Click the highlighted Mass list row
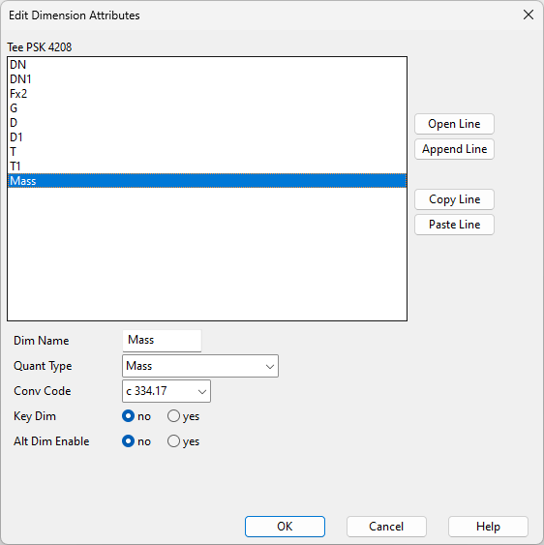Viewport: 544px width, 545px height. (x=207, y=181)
